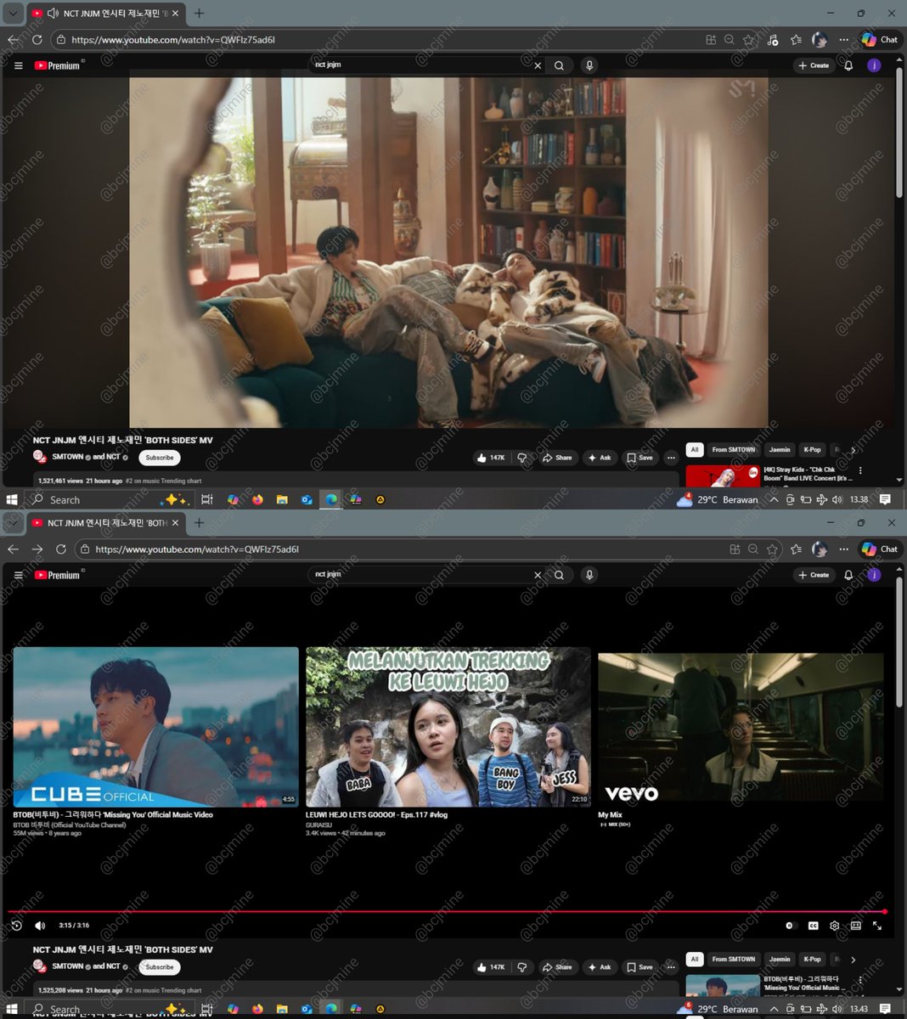Open new tab in top window
Image resolution: width=907 pixels, height=1019 pixels.
click(199, 14)
